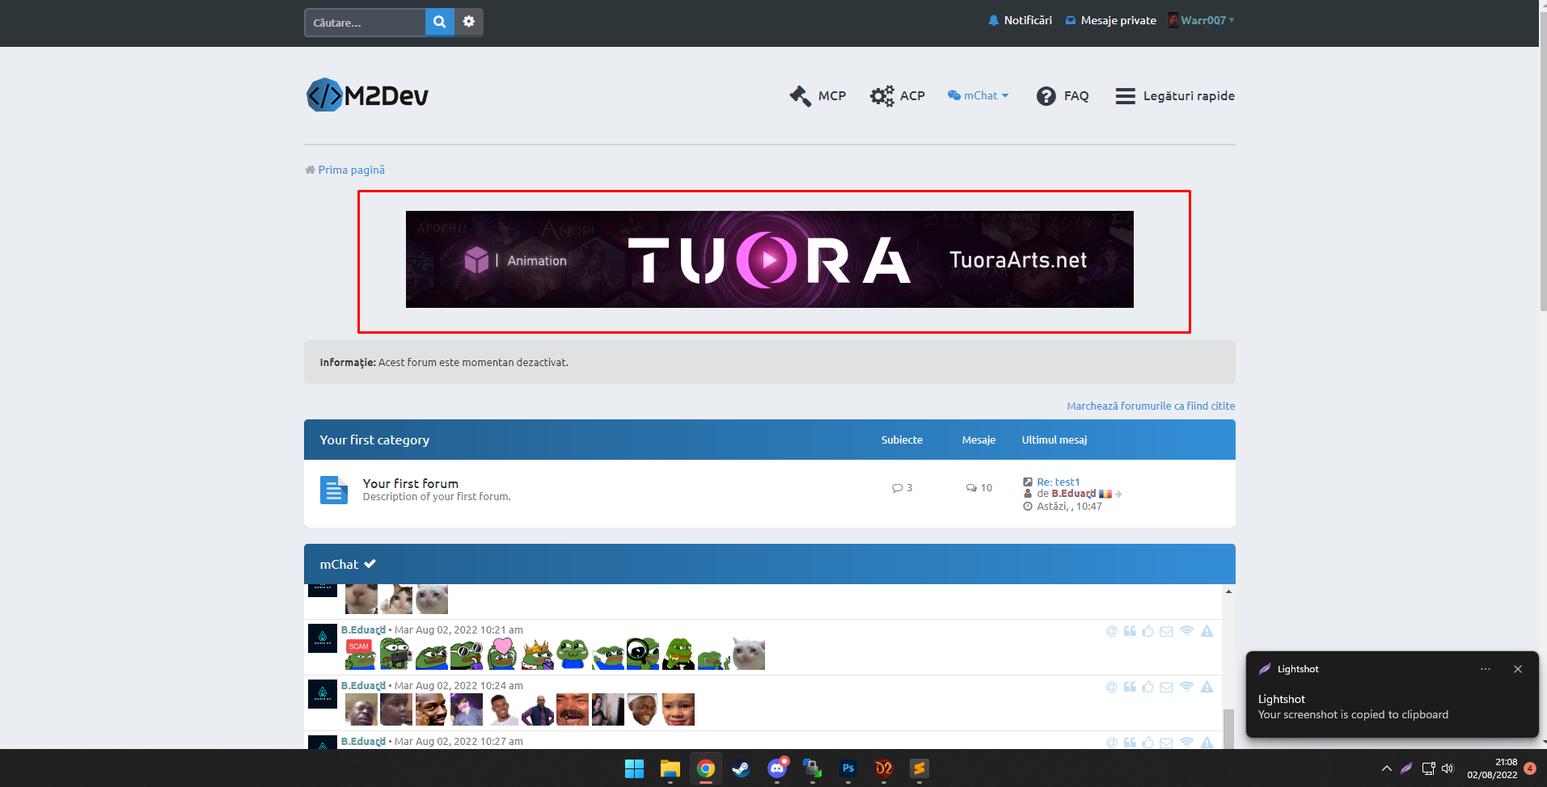The image size is (1547, 787).
Task: Go to M2Dev logo home
Action: point(367,95)
